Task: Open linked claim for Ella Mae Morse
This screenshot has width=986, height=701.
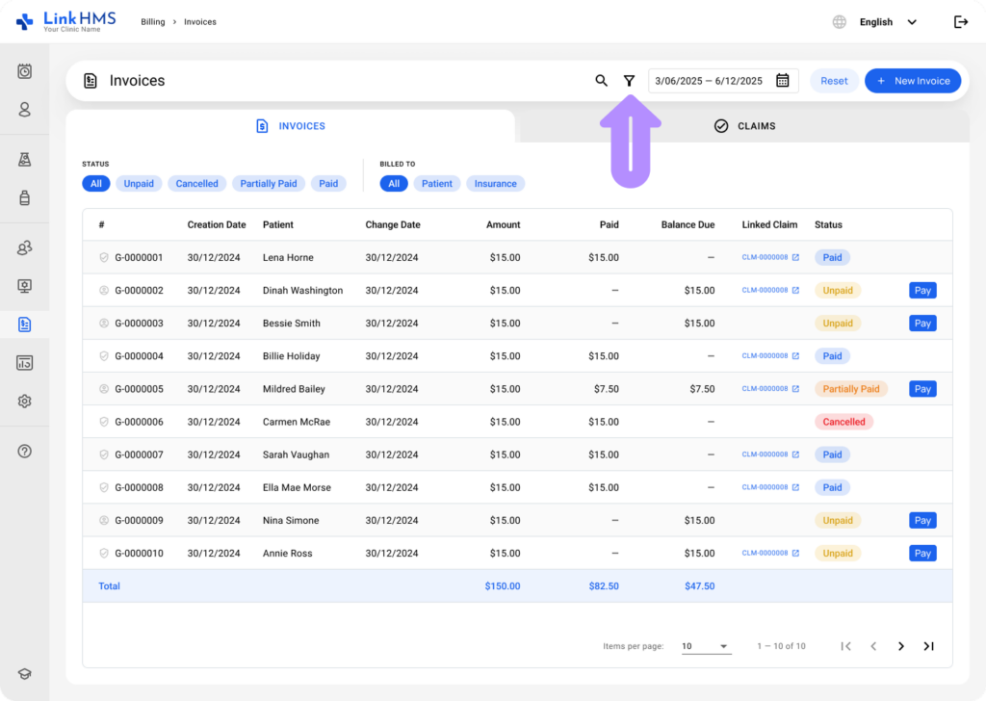Action: (770, 487)
